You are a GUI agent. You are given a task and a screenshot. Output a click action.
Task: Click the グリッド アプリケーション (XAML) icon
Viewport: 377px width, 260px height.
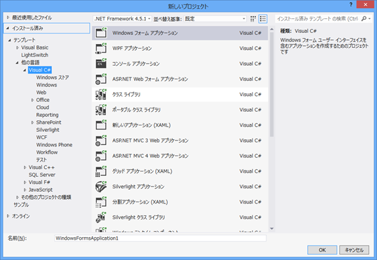(x=101, y=171)
